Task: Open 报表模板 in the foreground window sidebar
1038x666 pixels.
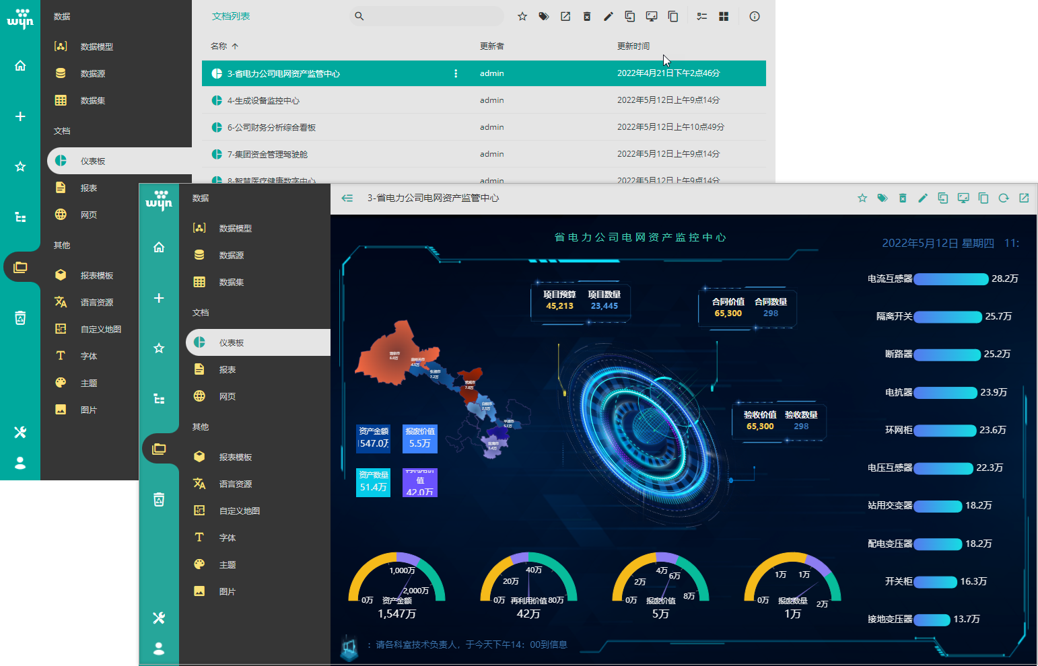Action: pyautogui.click(x=235, y=457)
